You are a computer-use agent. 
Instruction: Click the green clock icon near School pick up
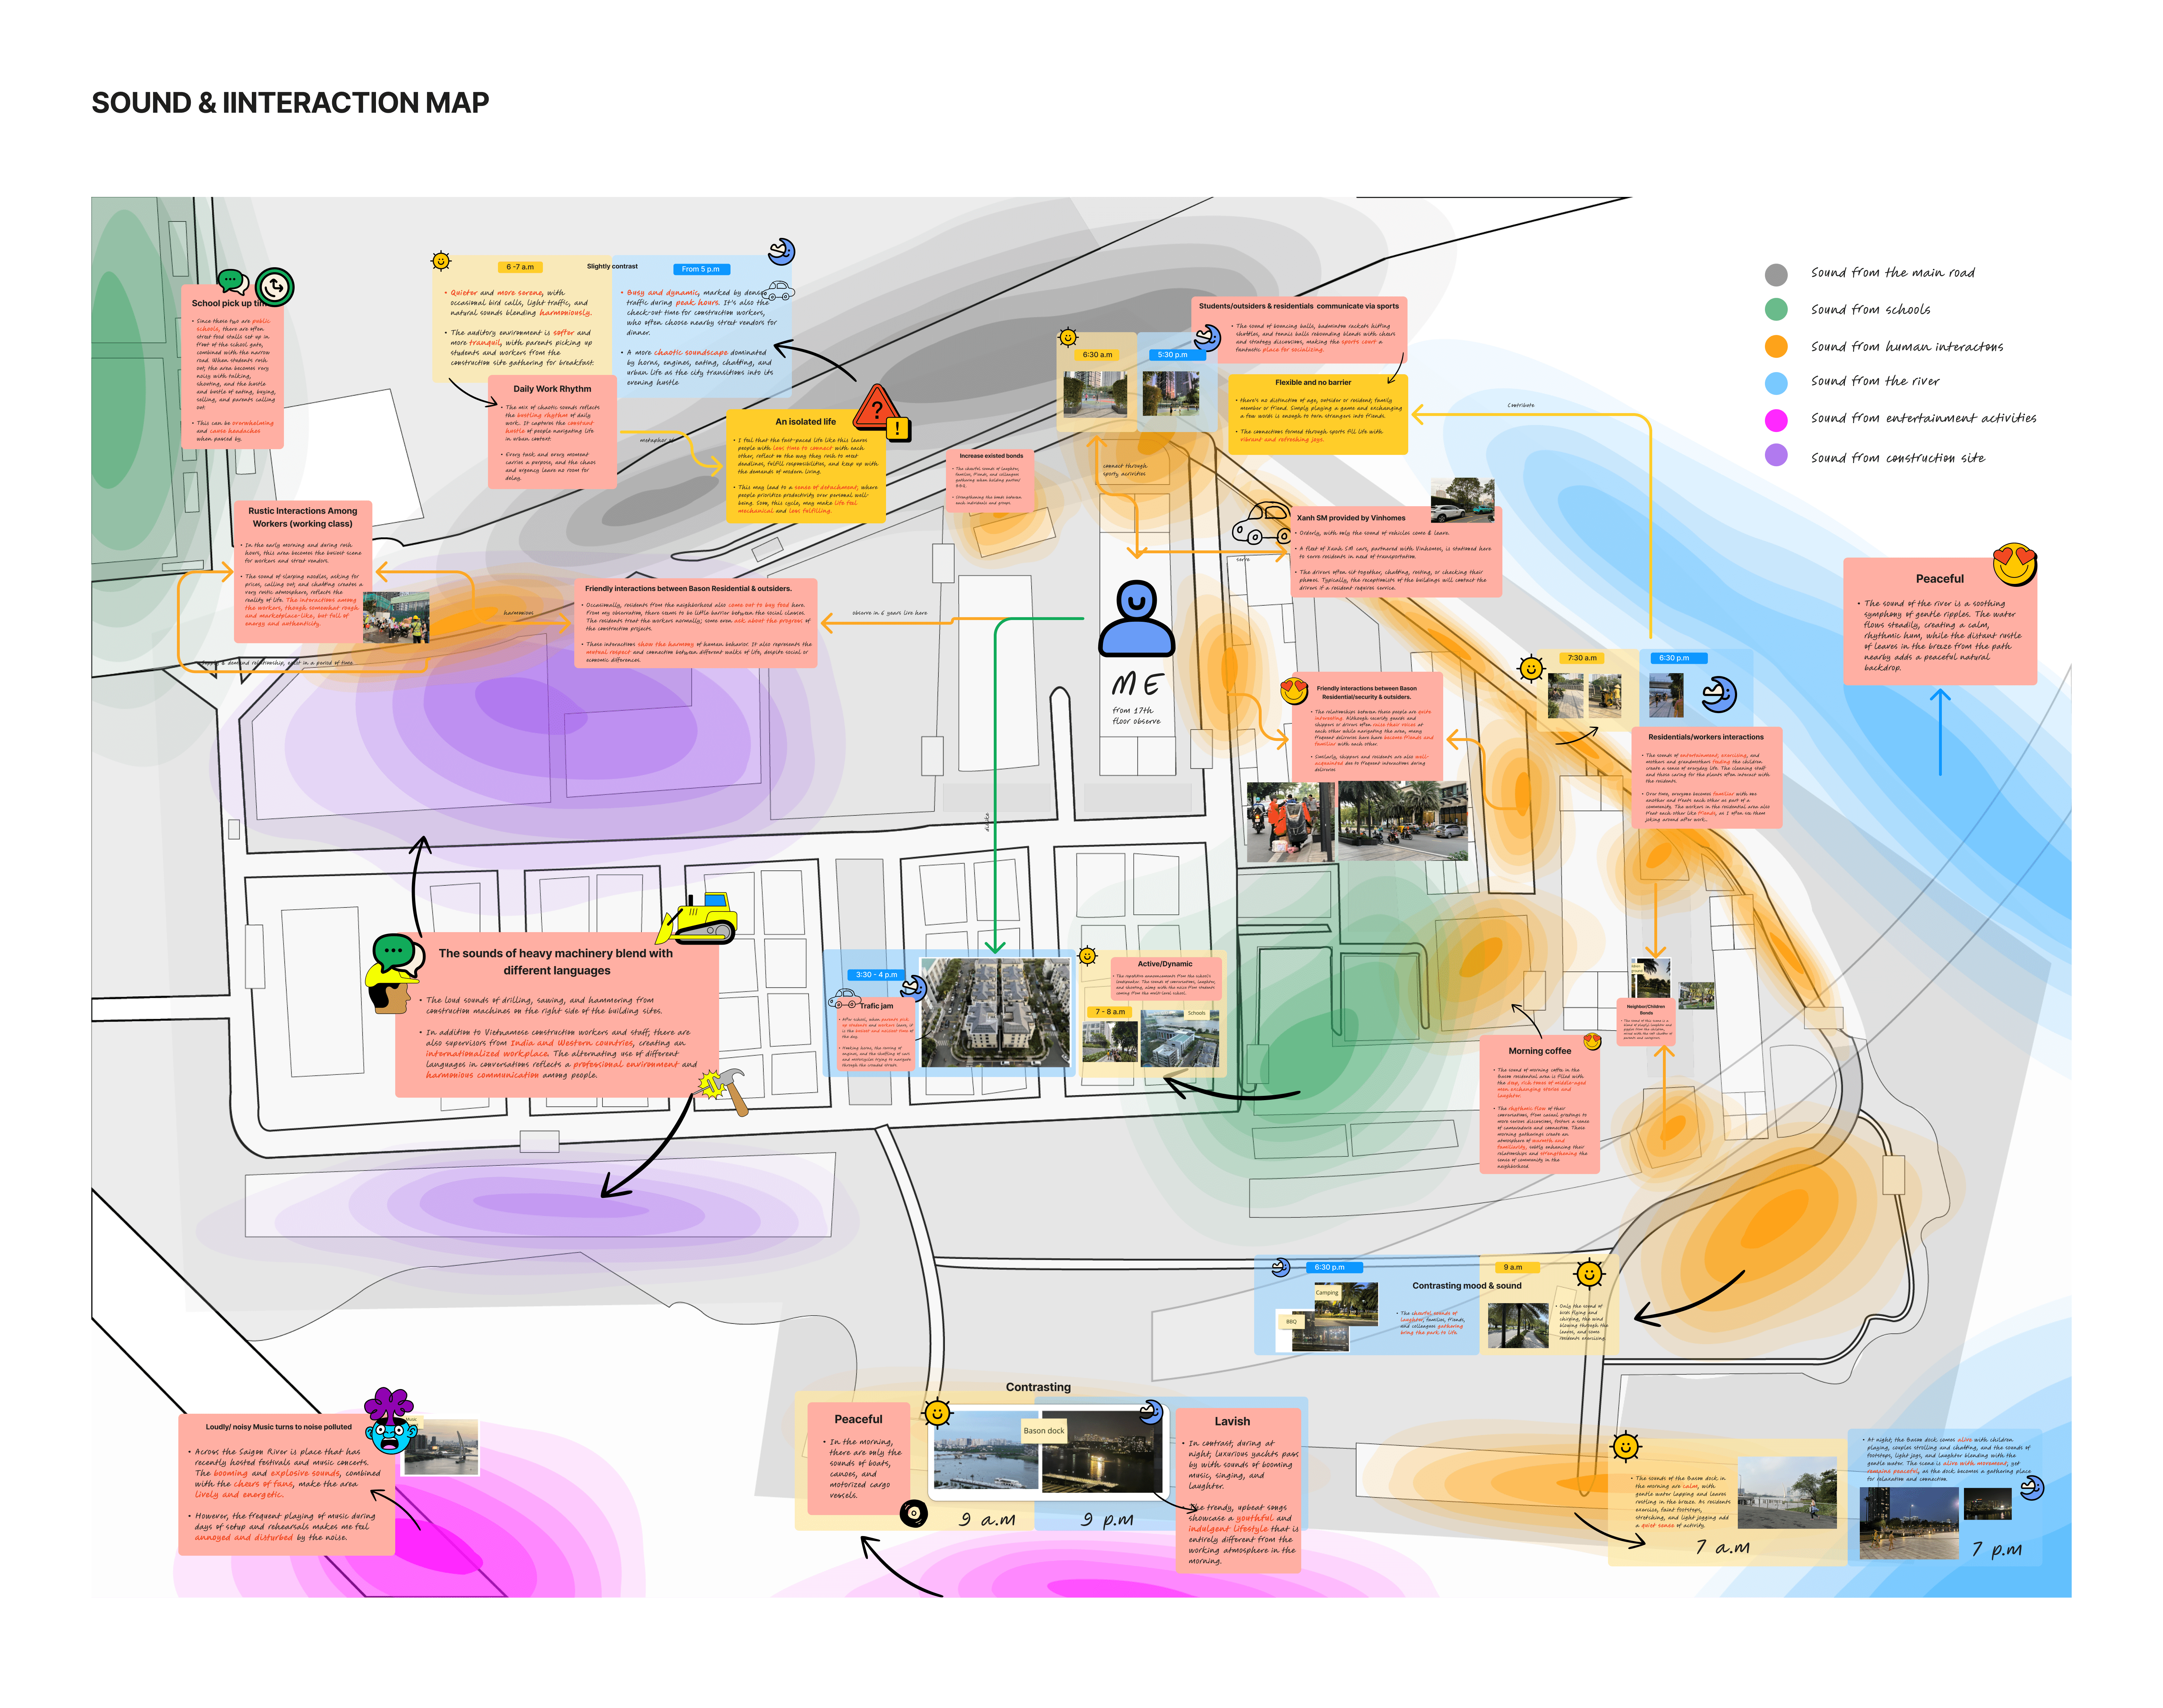(x=275, y=288)
